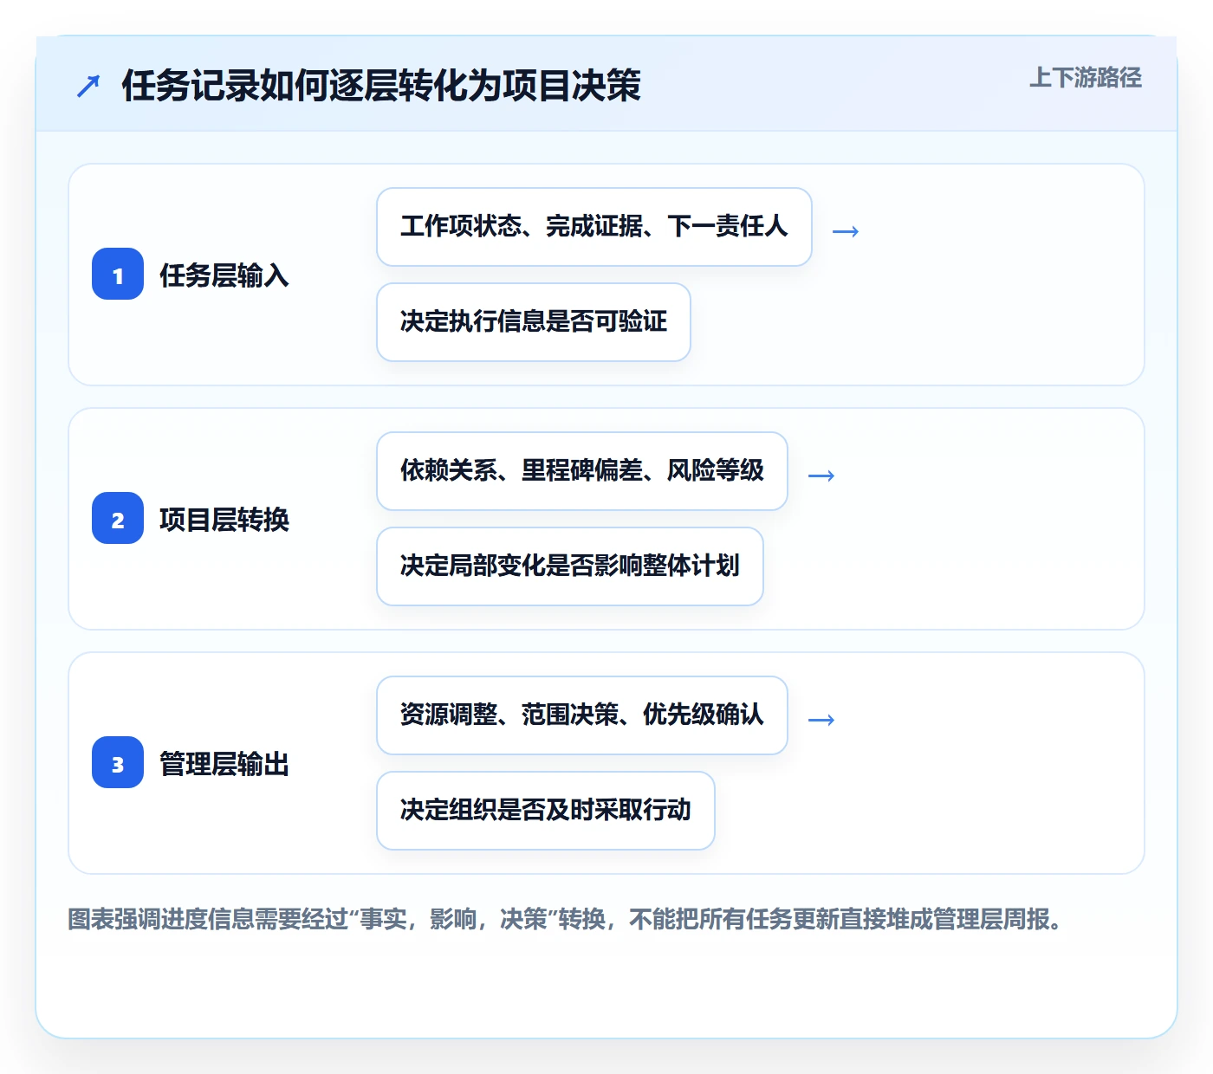
Task: Select the step 2 numbered badge
Action: tap(118, 518)
